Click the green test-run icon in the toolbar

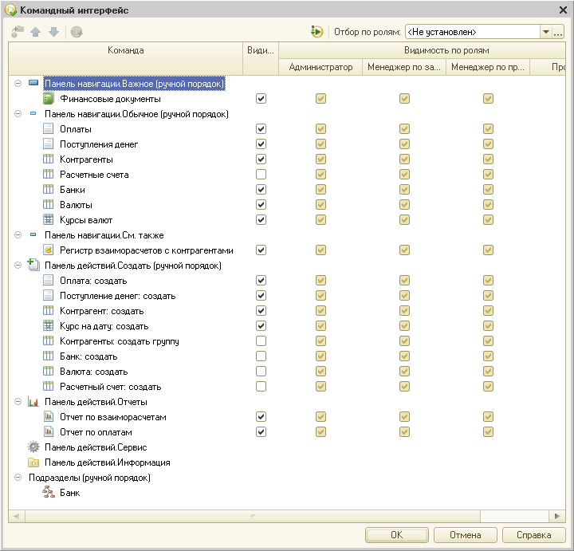[x=316, y=32]
